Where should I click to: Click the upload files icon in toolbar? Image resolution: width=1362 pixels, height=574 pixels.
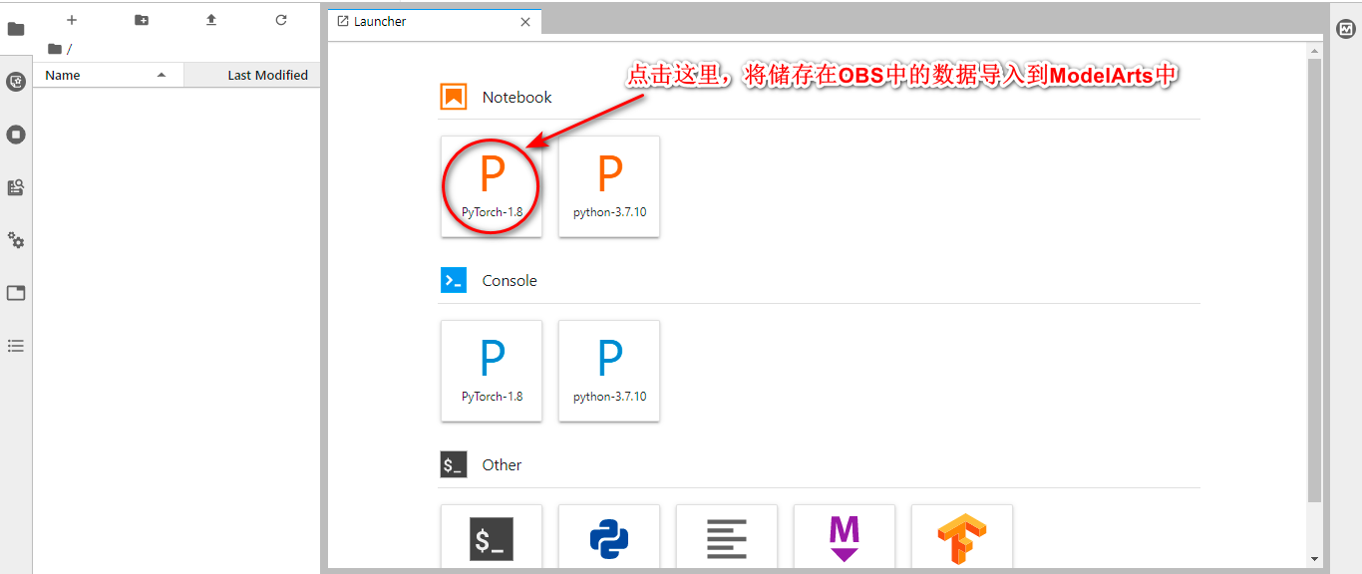click(210, 19)
